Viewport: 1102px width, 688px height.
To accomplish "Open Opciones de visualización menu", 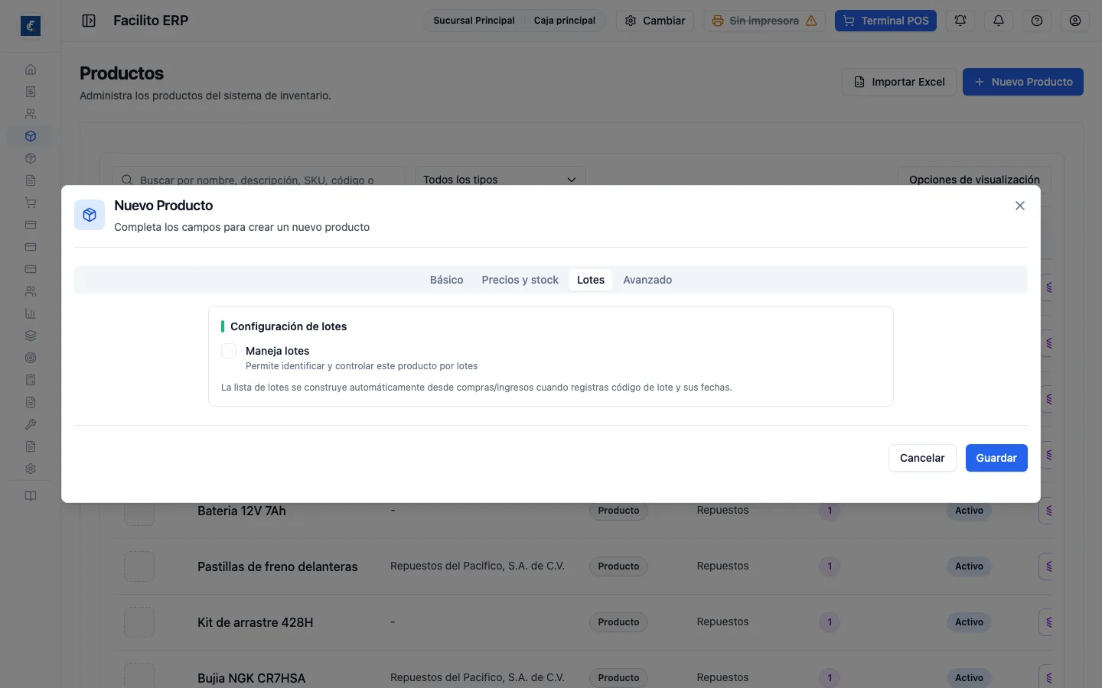I will 974,179.
